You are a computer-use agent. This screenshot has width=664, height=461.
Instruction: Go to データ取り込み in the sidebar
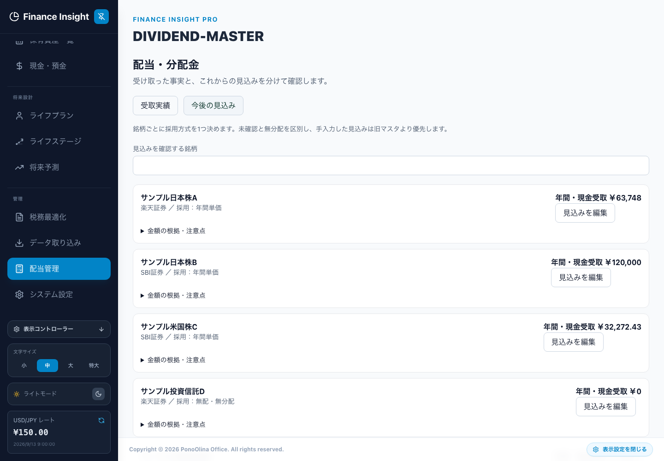click(x=59, y=243)
